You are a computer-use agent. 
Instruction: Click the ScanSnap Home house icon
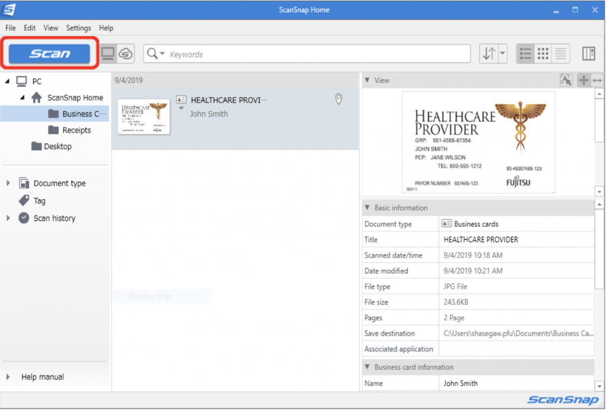coord(37,97)
